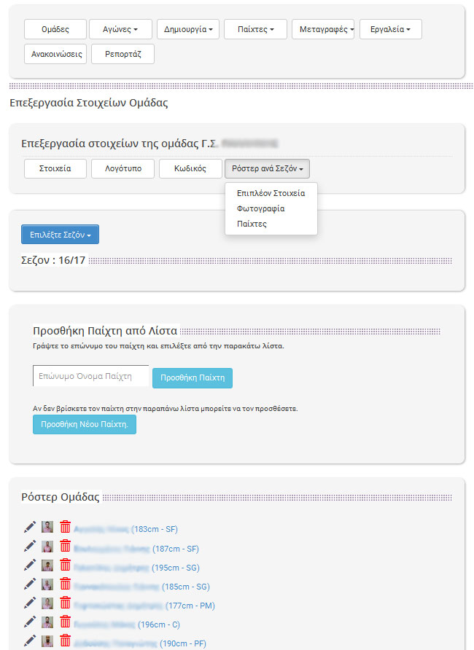Click the Προσθήκη Νέου Παίχτη button

click(85, 424)
